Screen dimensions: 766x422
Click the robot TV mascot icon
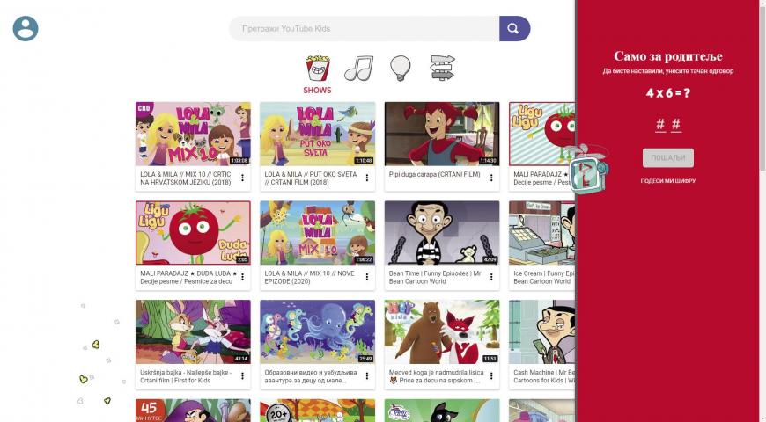pyautogui.click(x=589, y=170)
